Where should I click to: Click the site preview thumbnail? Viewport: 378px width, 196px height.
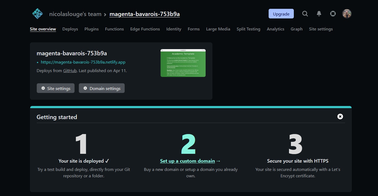[x=183, y=63]
